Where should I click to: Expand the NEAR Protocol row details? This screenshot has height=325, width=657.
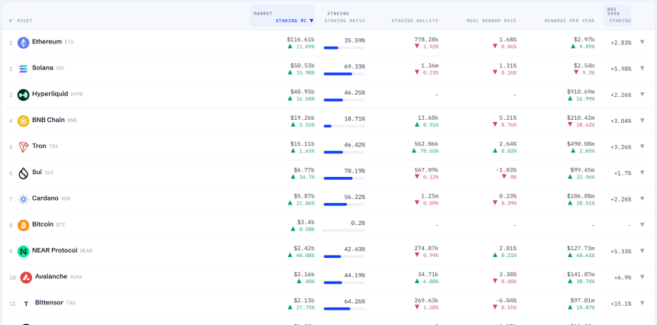tap(642, 250)
